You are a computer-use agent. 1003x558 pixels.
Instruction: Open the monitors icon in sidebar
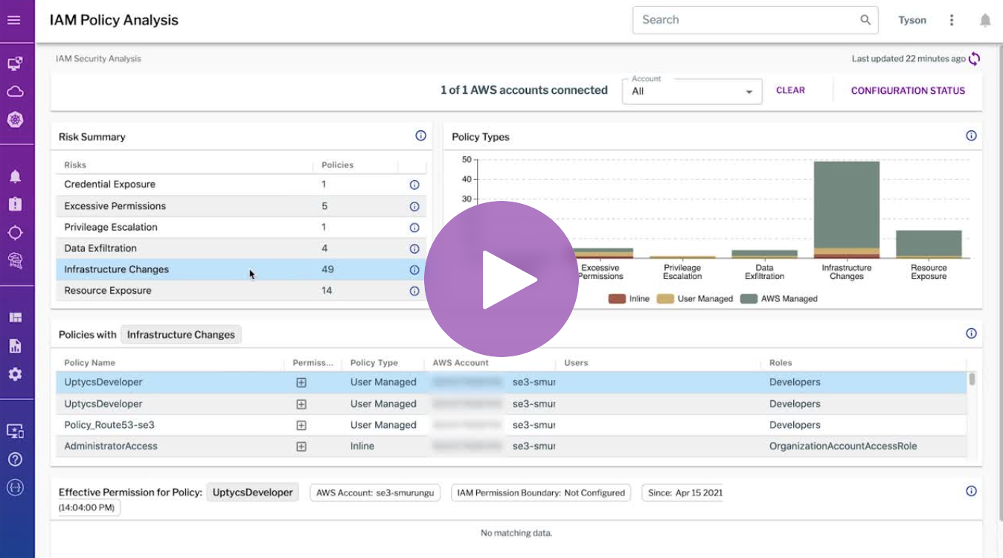coord(15,64)
